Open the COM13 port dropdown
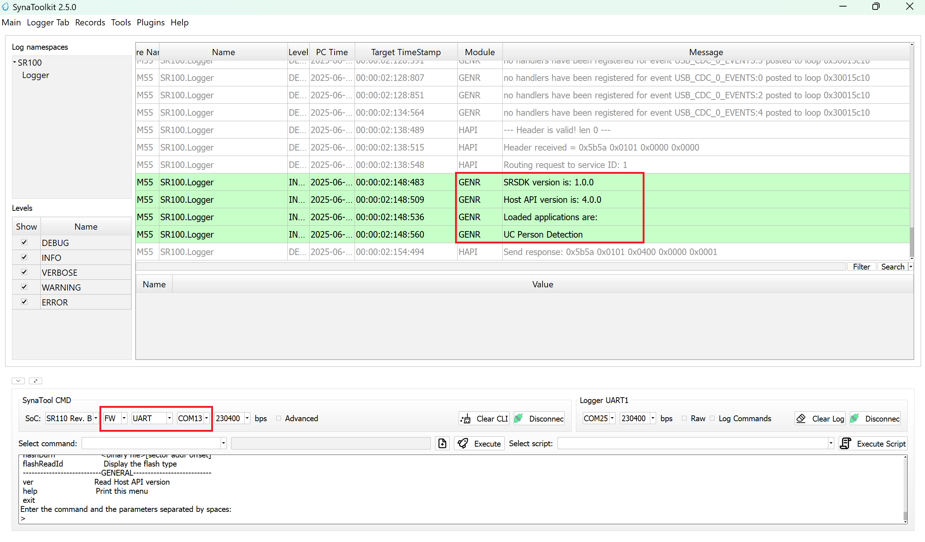 point(206,418)
